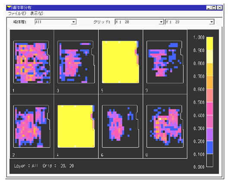The image size is (233, 183).
Task: Click the hot pink 0.400–0.500 legend swatch
Action: tap(210, 108)
